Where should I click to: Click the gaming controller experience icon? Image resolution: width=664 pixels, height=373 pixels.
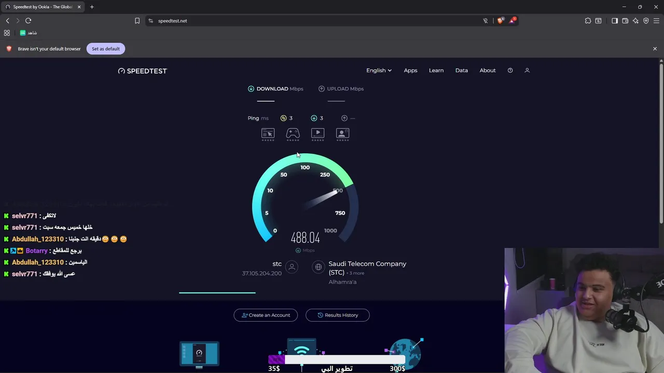click(x=293, y=134)
